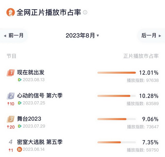Click the 节目 column header

11,56
